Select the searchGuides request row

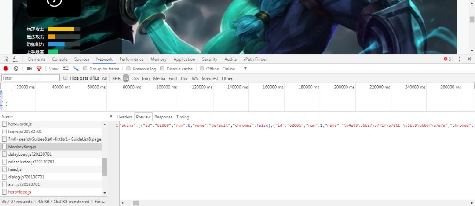coord(51,139)
